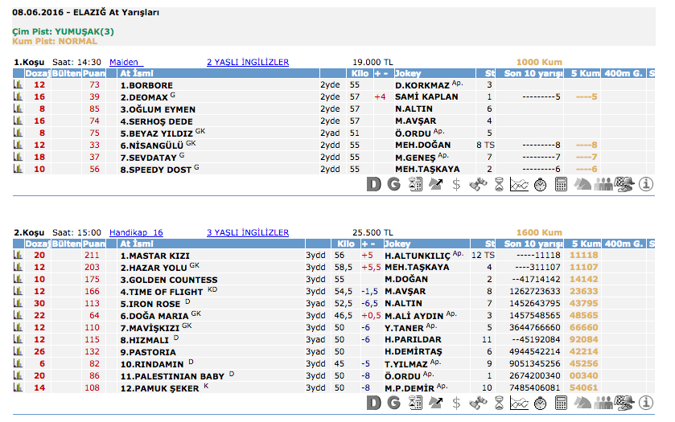The height and width of the screenshot is (422, 675).
Task: Open the Handikap 16 link
Action: coord(136,232)
